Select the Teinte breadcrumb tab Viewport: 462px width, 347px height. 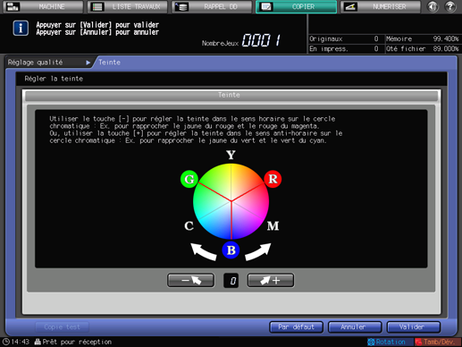[x=109, y=63]
